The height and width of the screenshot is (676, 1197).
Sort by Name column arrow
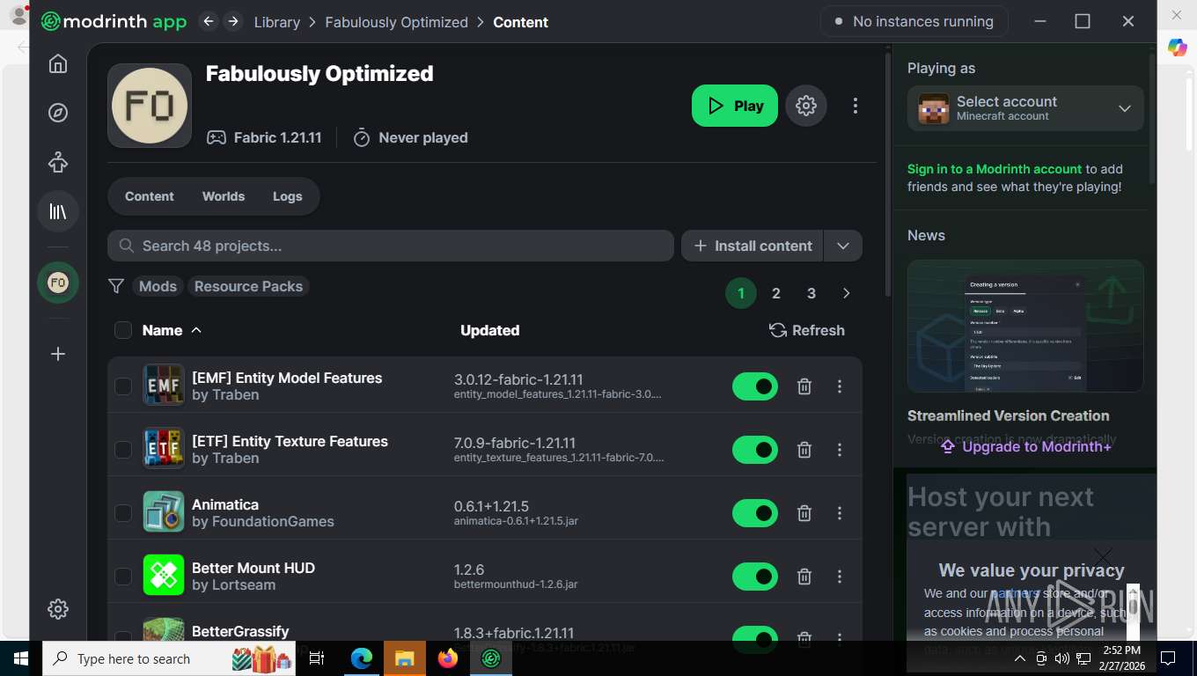coord(196,330)
